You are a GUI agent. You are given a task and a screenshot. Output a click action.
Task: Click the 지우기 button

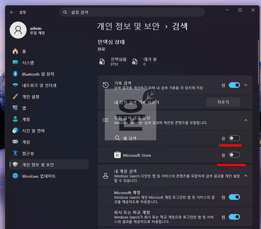[x=223, y=102]
